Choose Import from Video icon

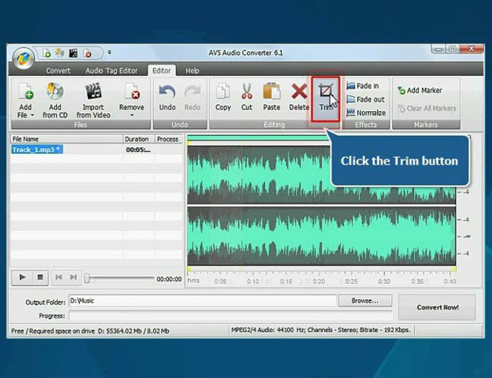coord(93,91)
